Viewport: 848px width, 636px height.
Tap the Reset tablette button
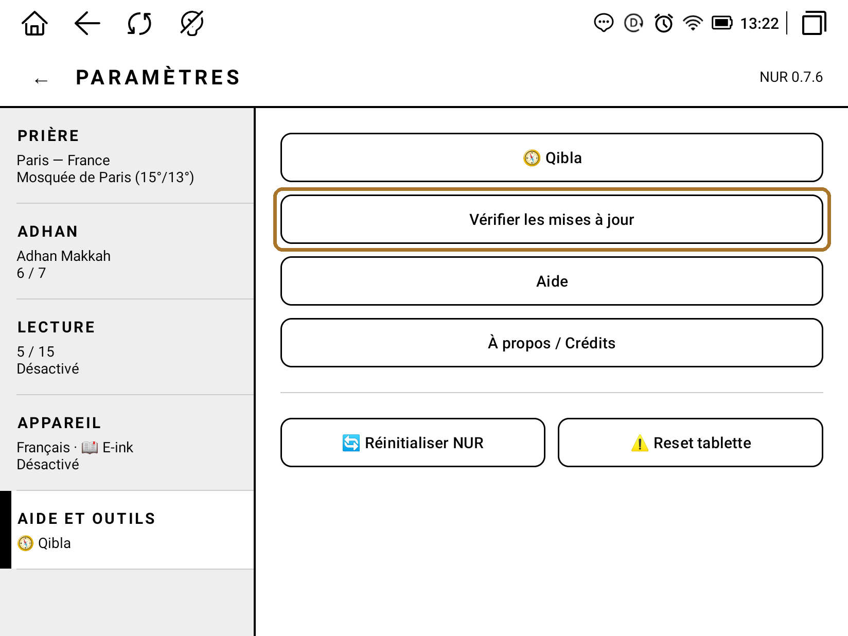691,443
